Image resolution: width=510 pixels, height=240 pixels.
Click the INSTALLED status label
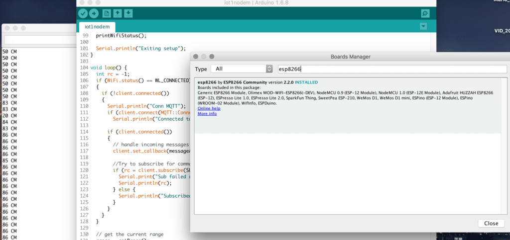pyautogui.click(x=306, y=82)
